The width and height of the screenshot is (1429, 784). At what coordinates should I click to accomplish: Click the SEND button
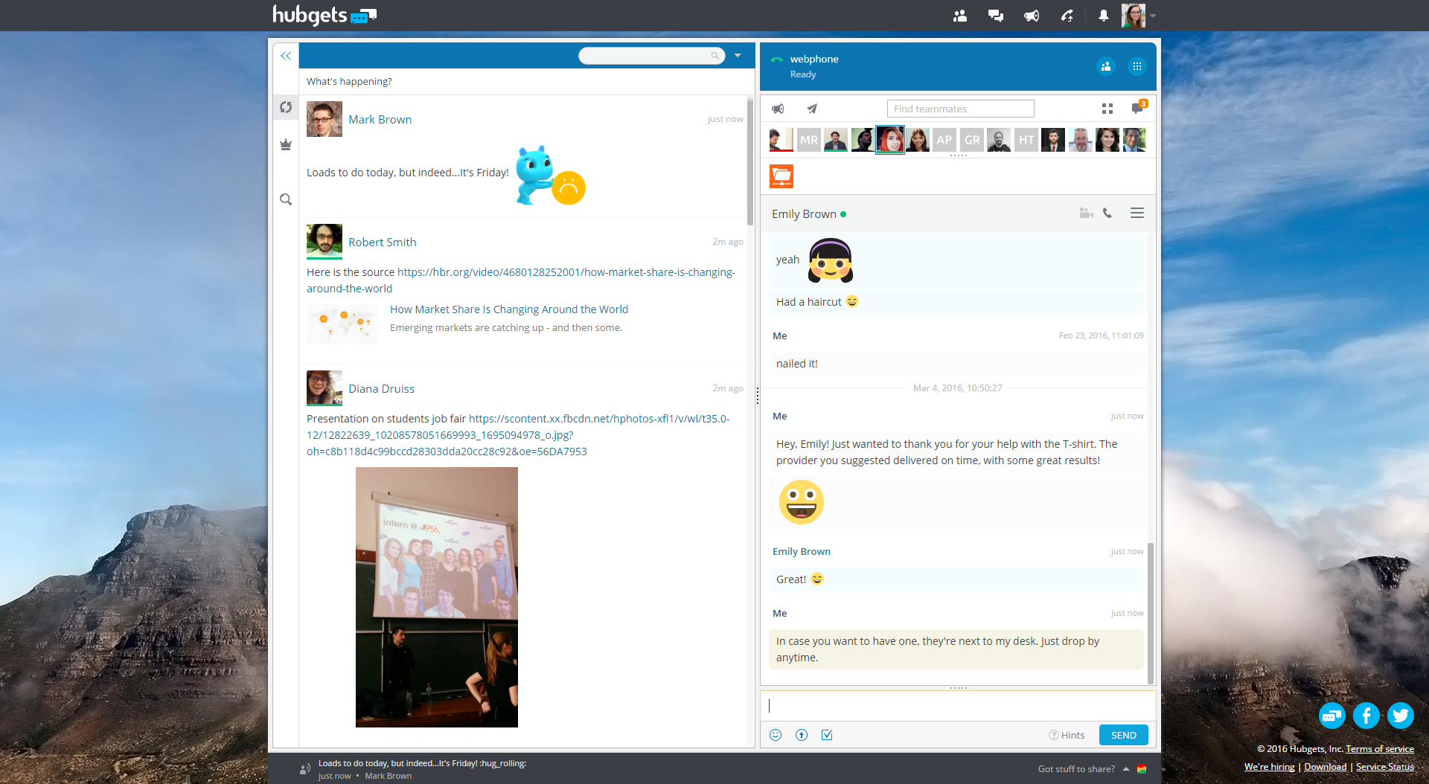pos(1124,735)
